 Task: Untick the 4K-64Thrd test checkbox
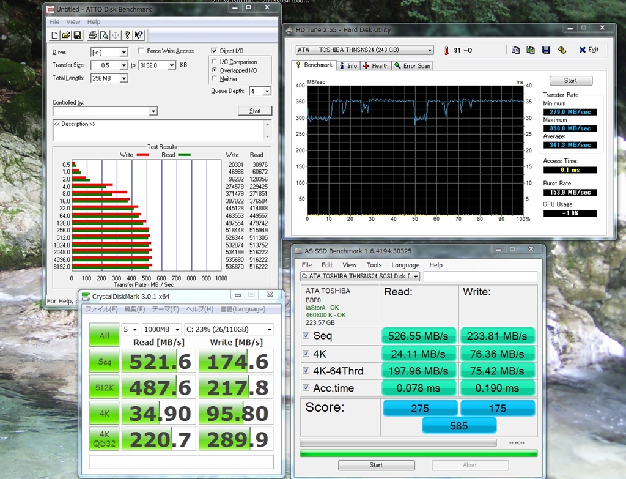(306, 371)
